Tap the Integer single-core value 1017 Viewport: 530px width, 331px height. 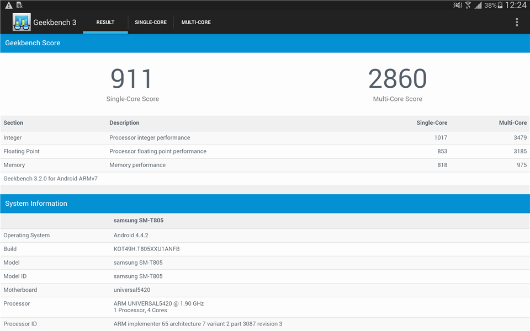pyautogui.click(x=441, y=137)
